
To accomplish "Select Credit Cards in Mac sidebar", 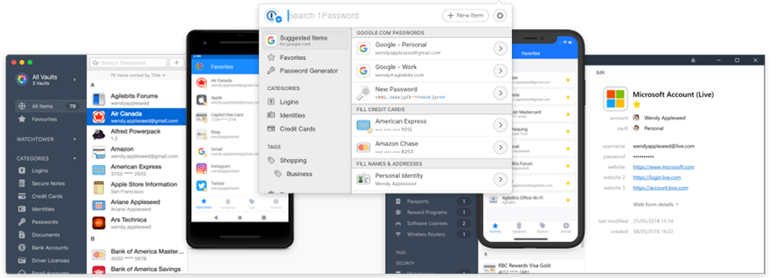I will click(x=41, y=196).
